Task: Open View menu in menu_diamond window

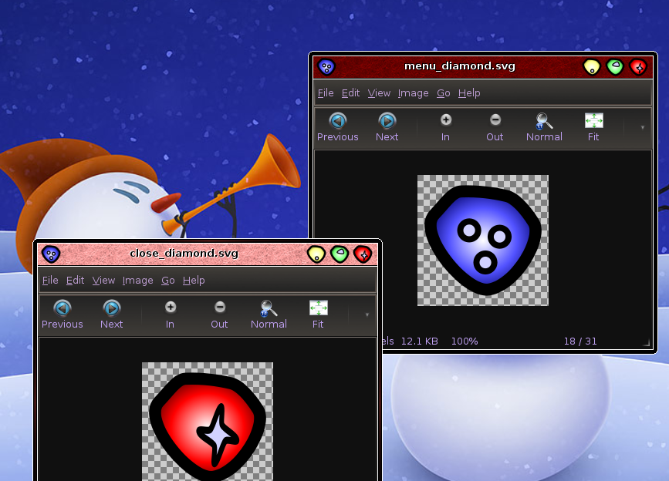Action: click(x=379, y=92)
